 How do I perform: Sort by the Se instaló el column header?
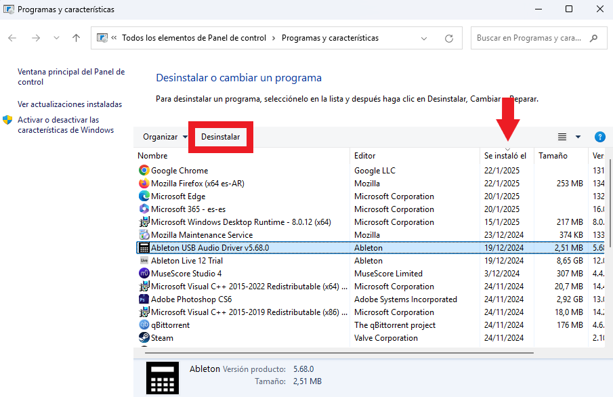point(505,156)
